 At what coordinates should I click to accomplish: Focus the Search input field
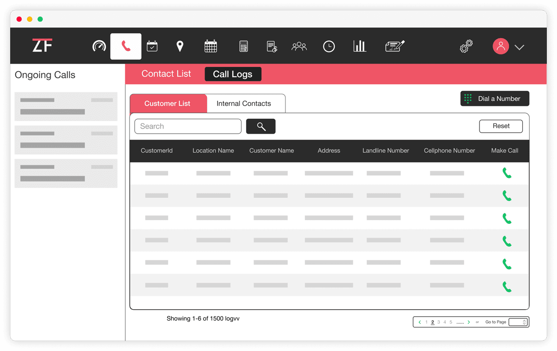tap(188, 126)
